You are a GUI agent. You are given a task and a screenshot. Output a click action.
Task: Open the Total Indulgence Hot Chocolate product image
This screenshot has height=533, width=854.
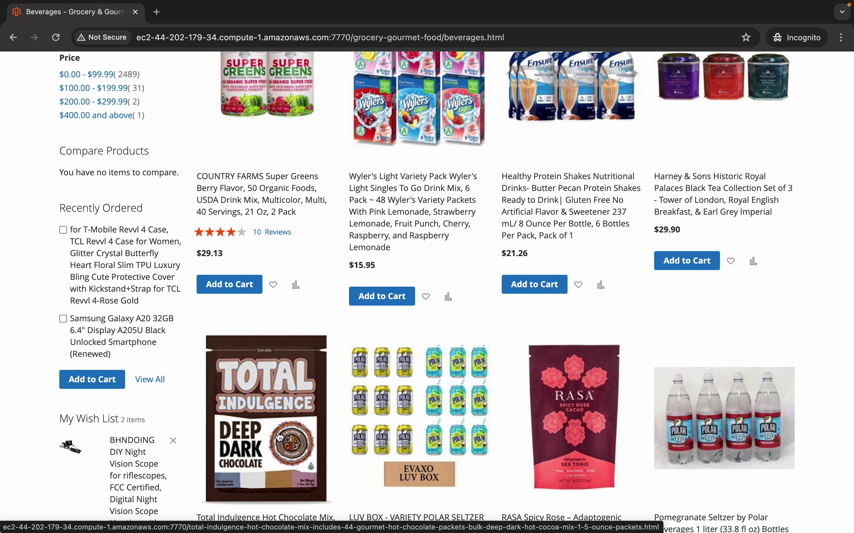(x=267, y=418)
